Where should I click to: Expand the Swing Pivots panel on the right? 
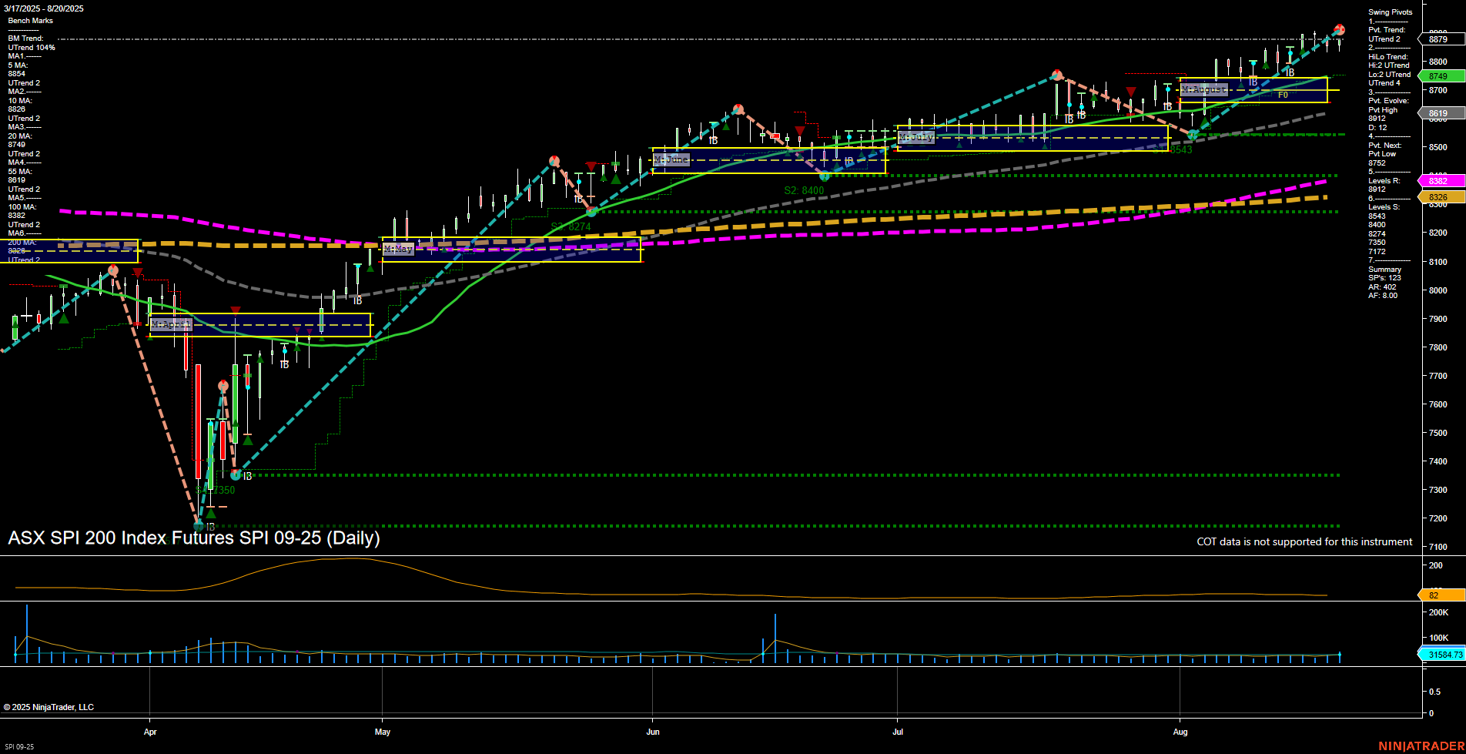(x=1391, y=12)
